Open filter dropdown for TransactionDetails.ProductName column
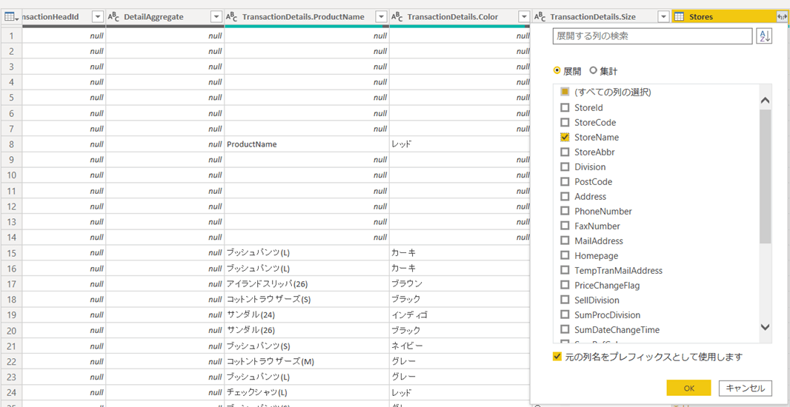Viewport: 790px width, 407px height. [382, 16]
